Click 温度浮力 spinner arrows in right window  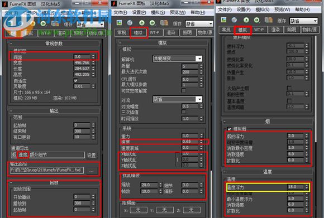click(x=307, y=187)
